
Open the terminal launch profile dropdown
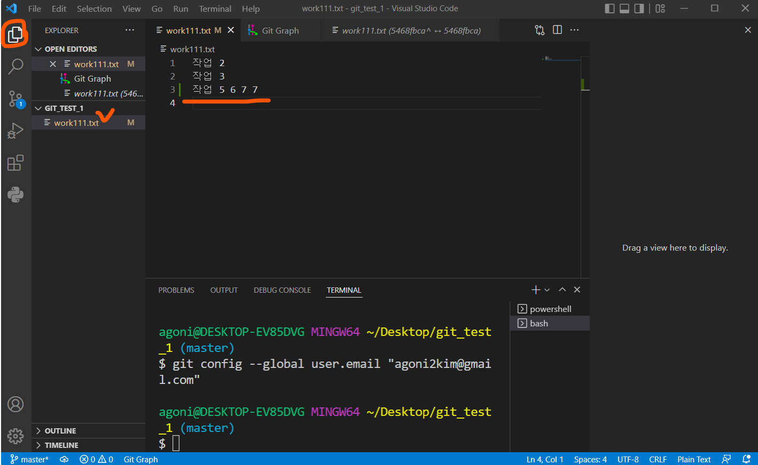click(547, 290)
